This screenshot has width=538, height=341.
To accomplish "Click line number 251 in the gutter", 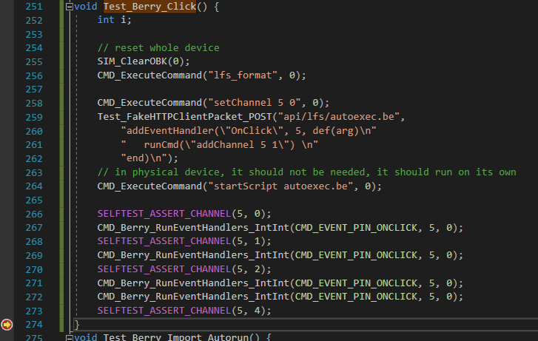I will pos(34,7).
